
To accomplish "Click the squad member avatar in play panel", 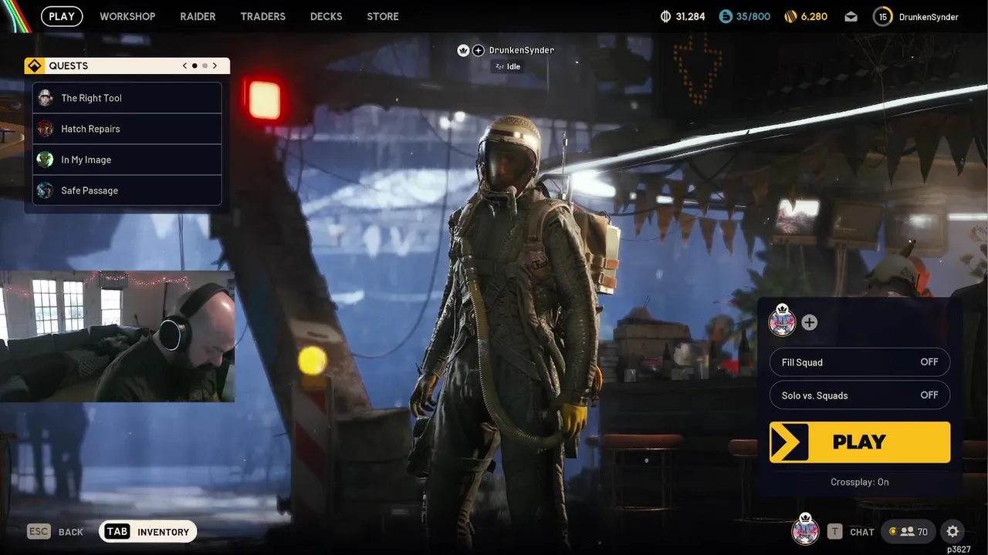I will (782, 321).
